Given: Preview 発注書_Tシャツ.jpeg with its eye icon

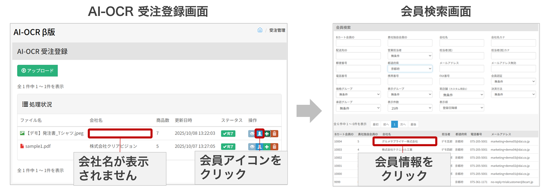Looking at the screenshot, I should point(252,133).
